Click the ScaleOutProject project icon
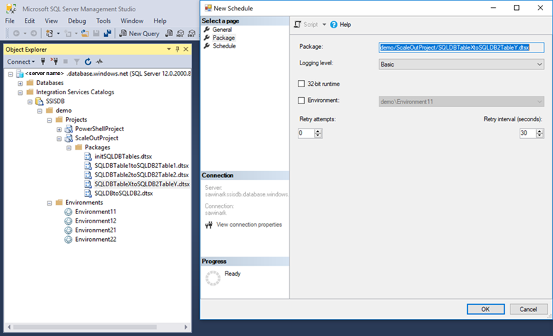Screen dimensions: 553x336 click(69, 138)
